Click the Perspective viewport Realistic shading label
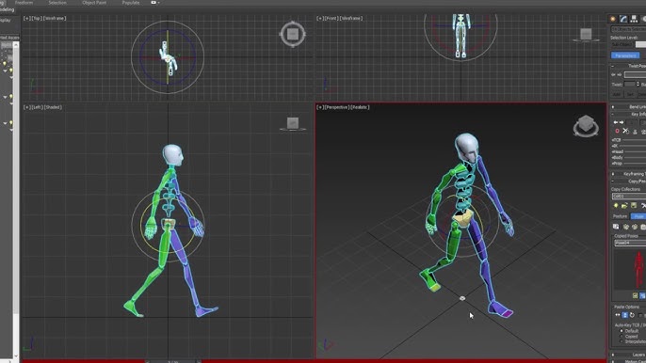The image size is (646, 363). pyautogui.click(x=360, y=107)
